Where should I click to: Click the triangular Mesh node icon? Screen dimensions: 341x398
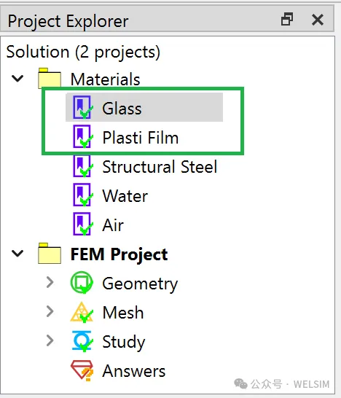coord(82,312)
